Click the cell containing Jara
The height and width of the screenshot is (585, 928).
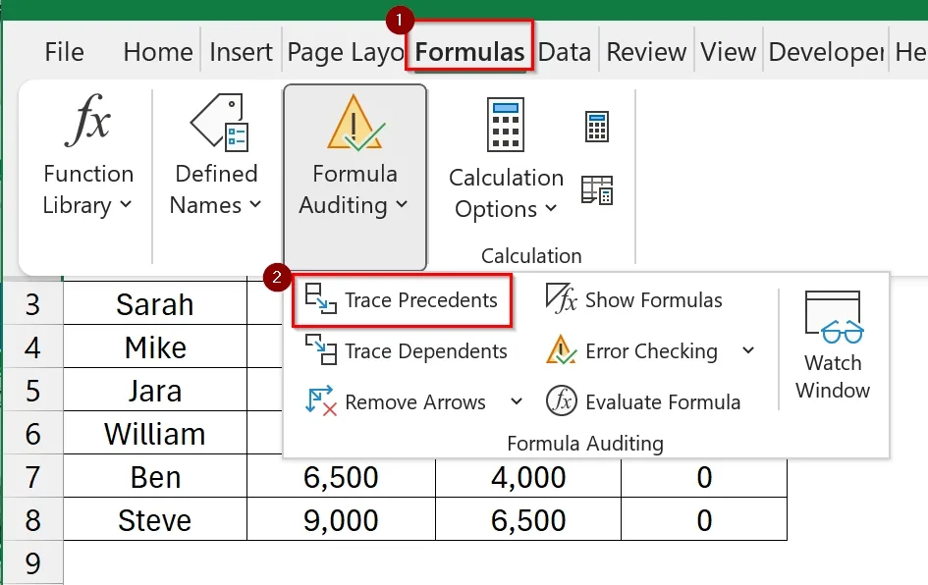pos(155,390)
